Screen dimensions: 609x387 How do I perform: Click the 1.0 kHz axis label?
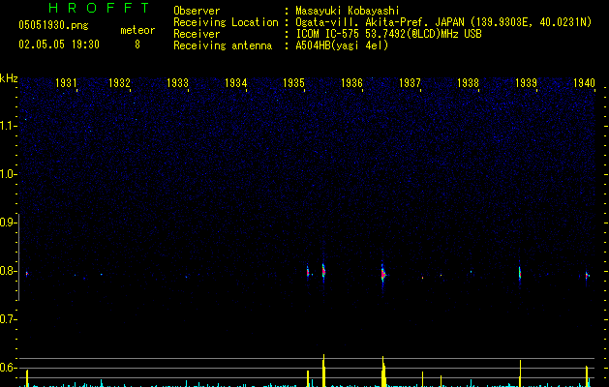point(8,174)
